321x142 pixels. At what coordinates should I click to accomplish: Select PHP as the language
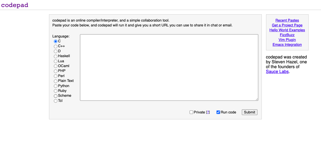click(55, 71)
